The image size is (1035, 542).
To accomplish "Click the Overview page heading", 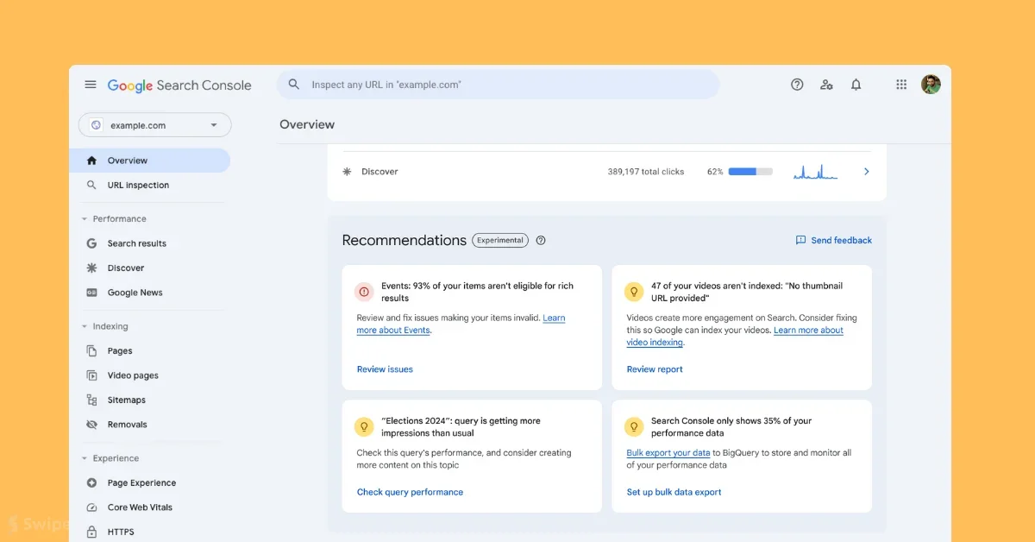I will [x=307, y=124].
